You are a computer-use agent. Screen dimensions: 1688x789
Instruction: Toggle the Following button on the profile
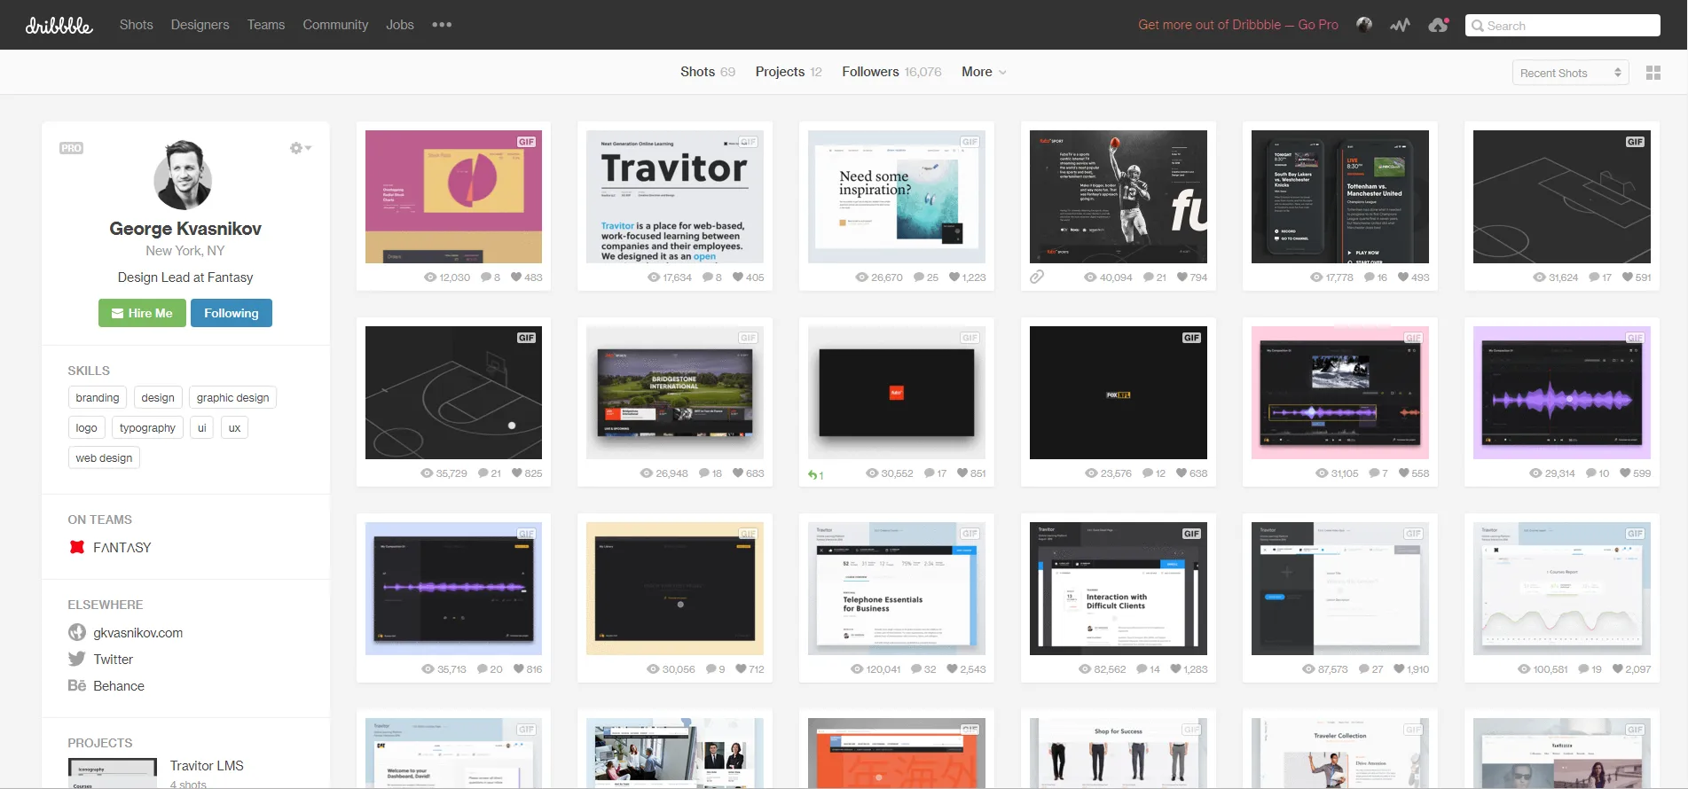point(231,313)
